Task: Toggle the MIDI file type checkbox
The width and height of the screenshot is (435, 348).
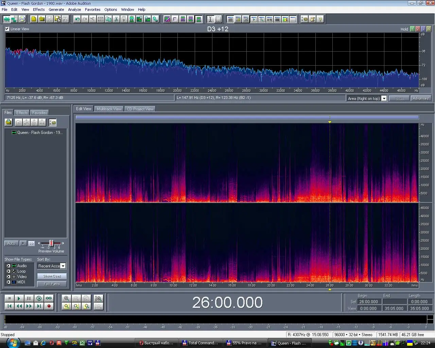Action: pos(8,282)
